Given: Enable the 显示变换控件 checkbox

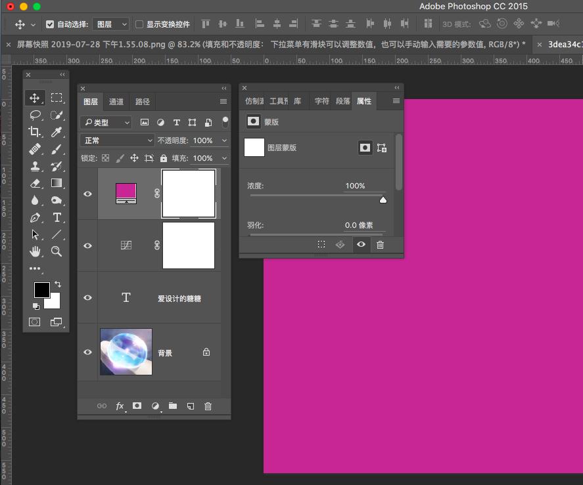Looking at the screenshot, I should (139, 24).
